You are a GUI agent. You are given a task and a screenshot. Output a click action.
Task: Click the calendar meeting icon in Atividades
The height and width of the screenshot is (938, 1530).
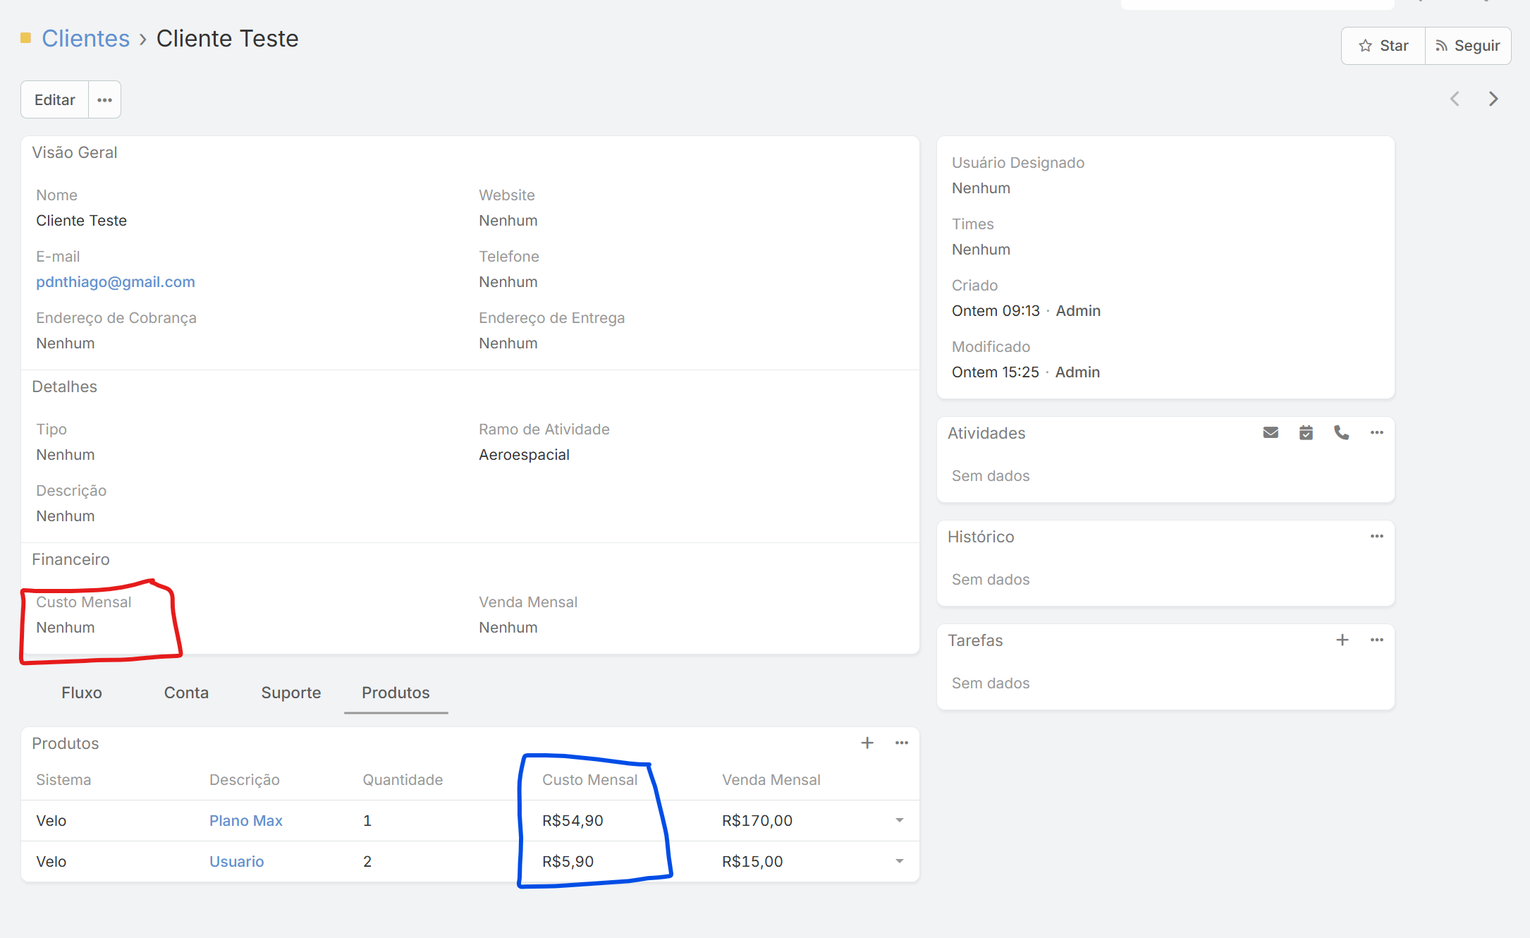click(x=1306, y=433)
